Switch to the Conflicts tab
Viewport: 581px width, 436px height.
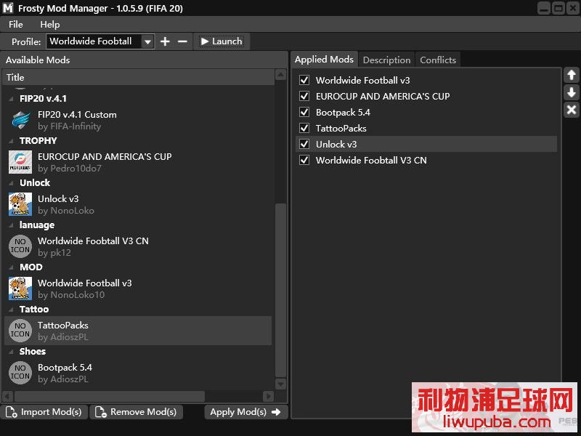coord(438,60)
